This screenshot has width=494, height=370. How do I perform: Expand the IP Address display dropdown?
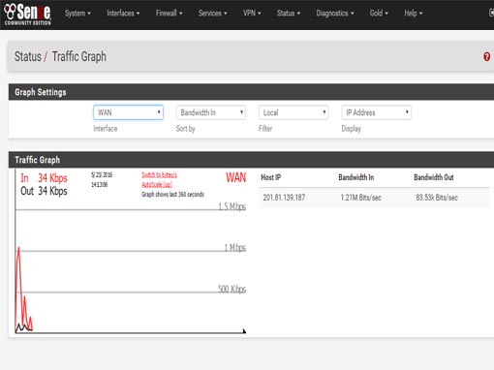(x=376, y=112)
